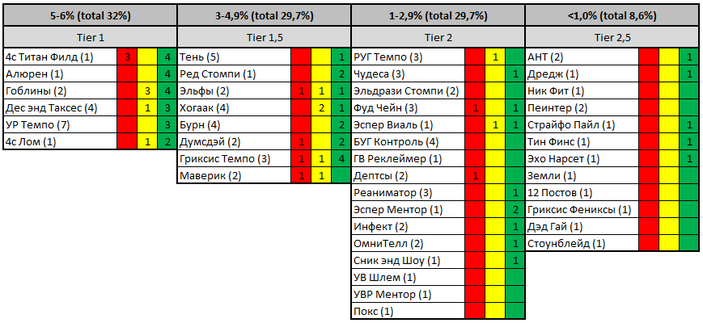This screenshot has height=323, width=703.
Task: Select the yellow cell with 1 in РУГ Темпо row
Action: pos(495,57)
